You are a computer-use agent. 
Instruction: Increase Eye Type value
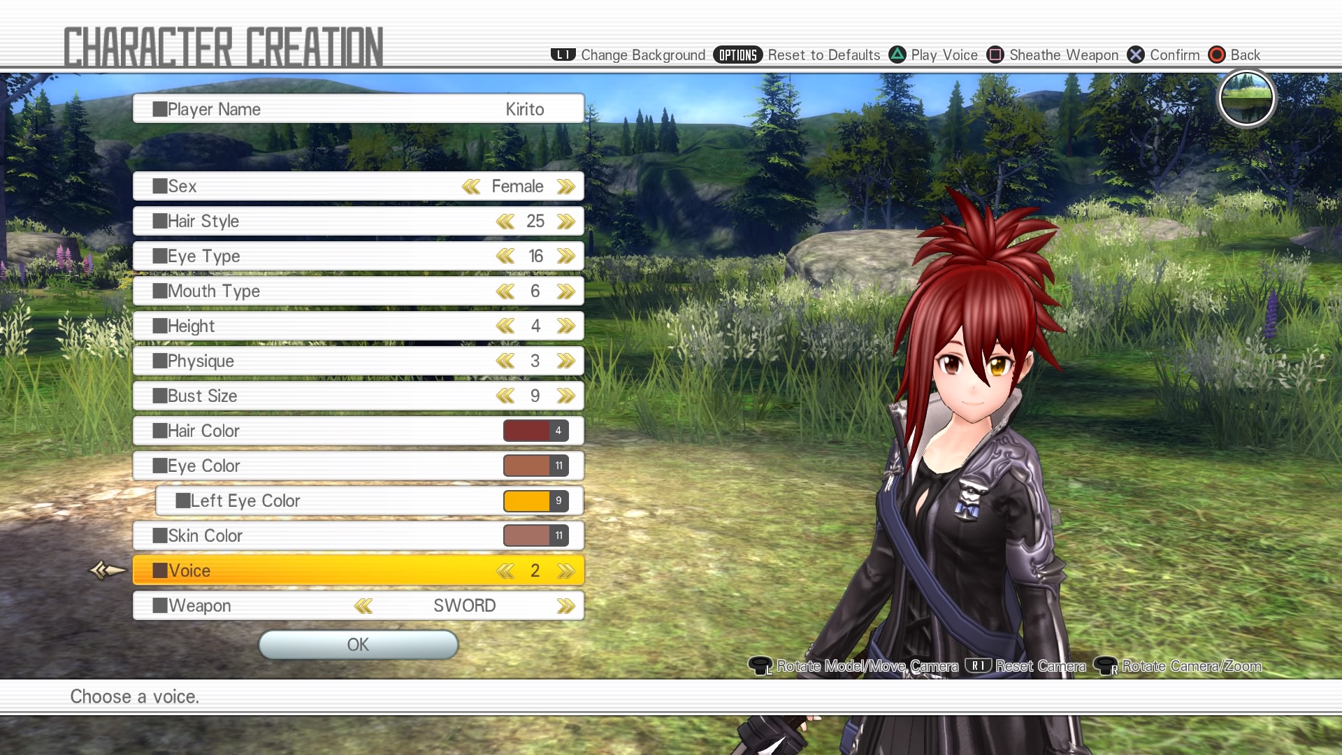click(x=566, y=257)
